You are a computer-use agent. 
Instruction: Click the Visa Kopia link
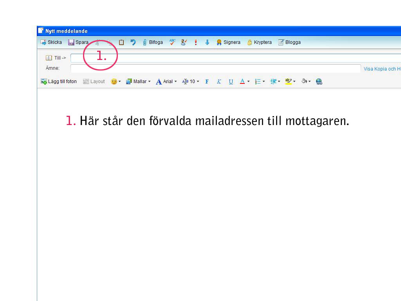click(382, 69)
